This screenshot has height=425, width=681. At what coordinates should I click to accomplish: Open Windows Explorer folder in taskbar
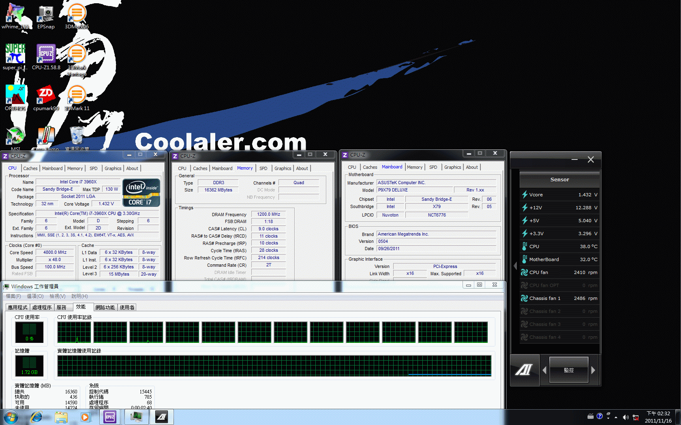(x=61, y=417)
